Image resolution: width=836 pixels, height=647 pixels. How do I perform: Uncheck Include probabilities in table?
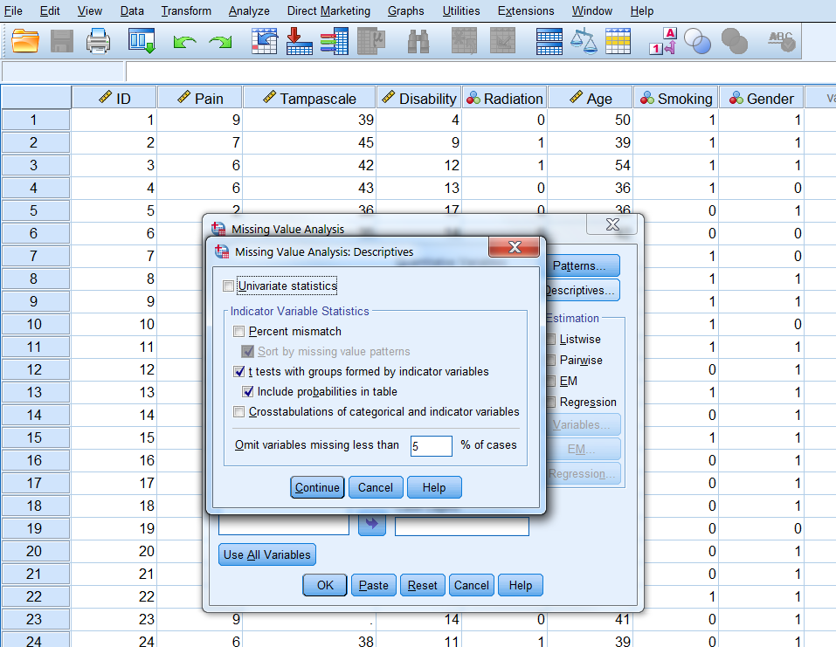coord(248,391)
